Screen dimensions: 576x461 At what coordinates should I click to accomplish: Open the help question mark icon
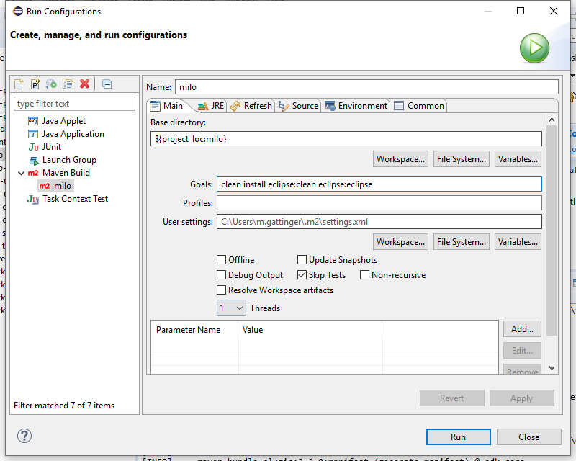24,436
